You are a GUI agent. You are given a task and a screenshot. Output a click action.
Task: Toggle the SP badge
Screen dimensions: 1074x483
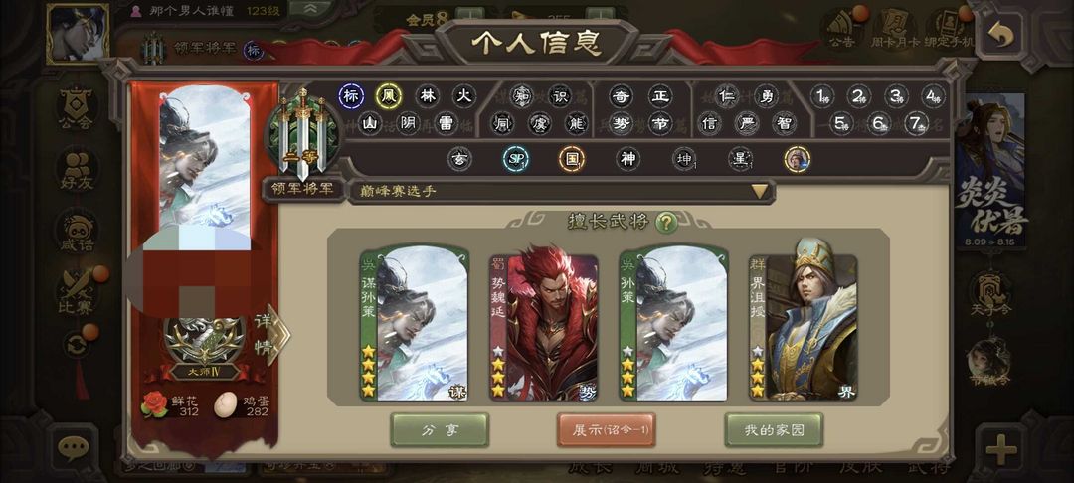(516, 159)
